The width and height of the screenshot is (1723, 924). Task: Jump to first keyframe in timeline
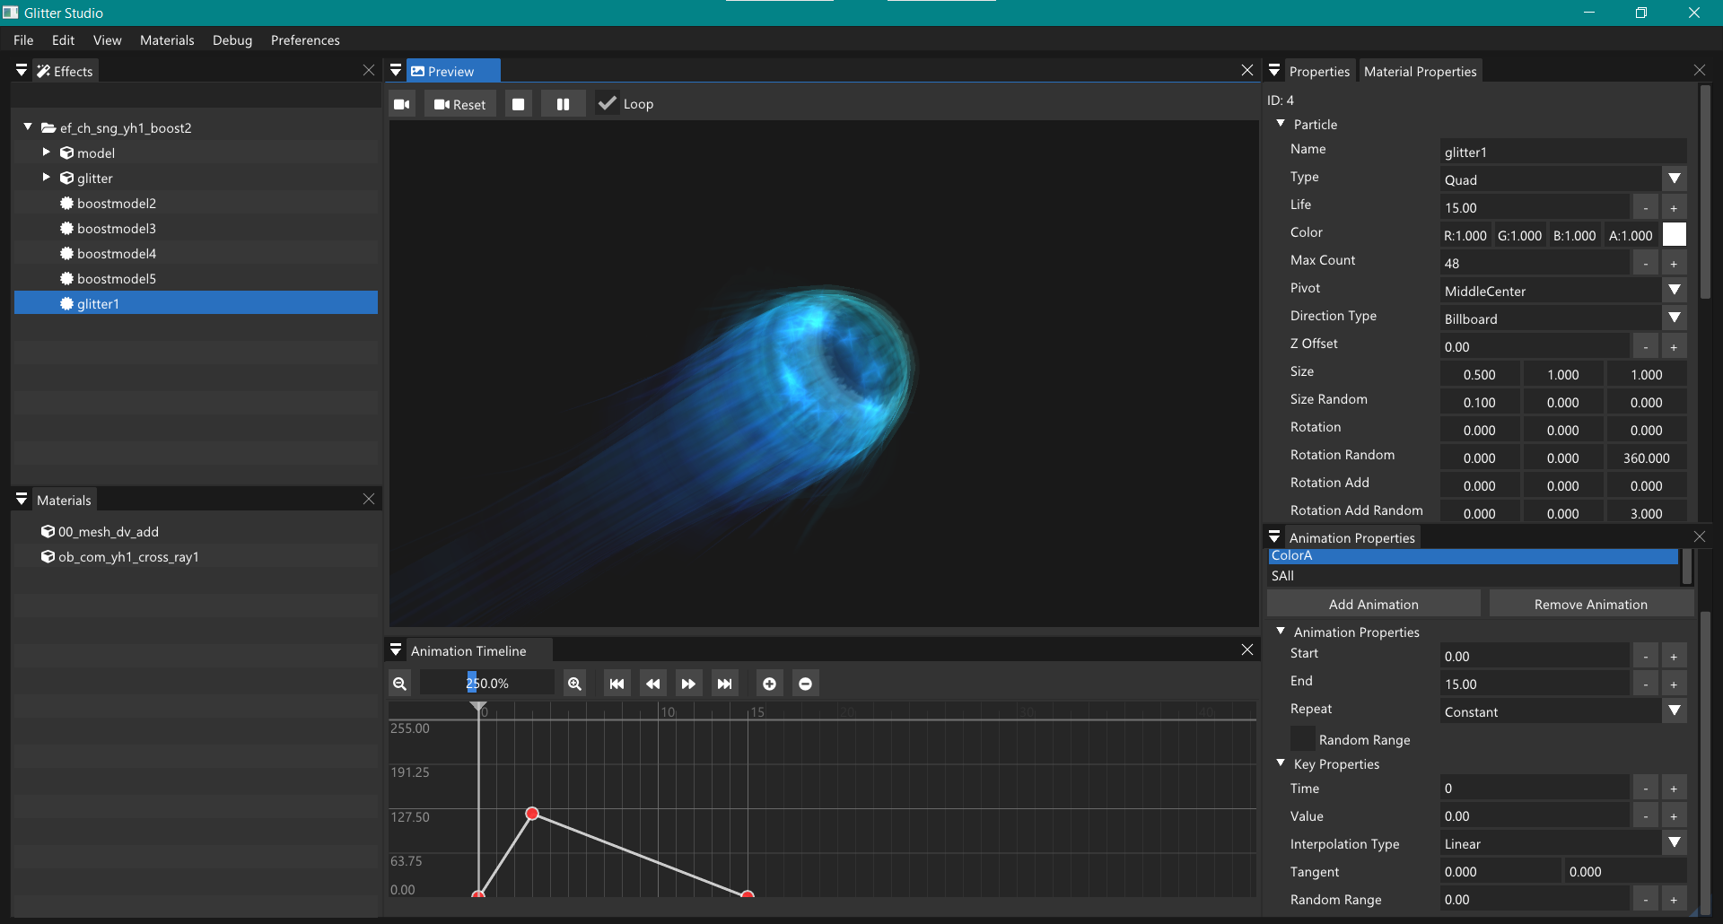(x=617, y=684)
